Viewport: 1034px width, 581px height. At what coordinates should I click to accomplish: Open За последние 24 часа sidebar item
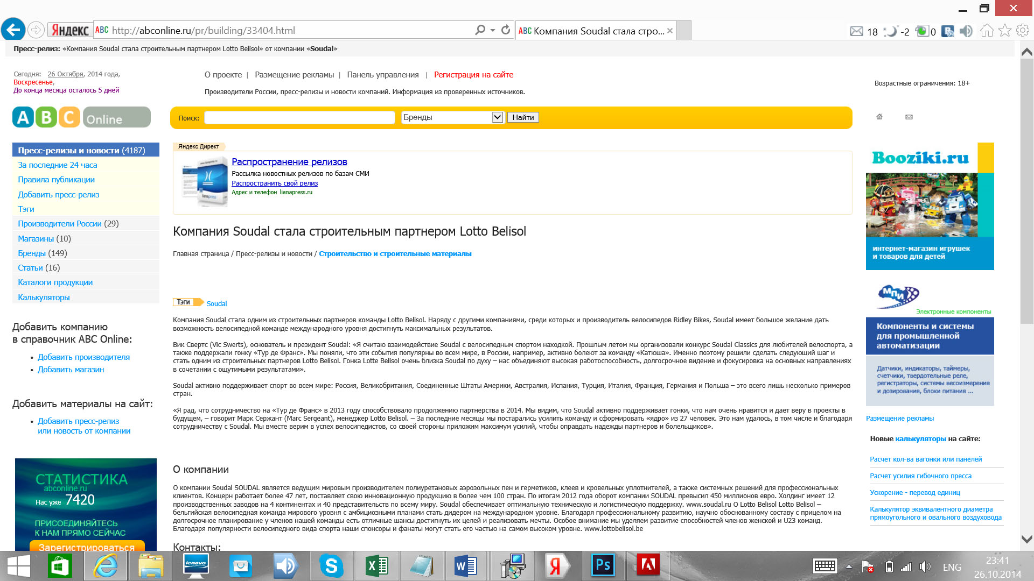pyautogui.click(x=58, y=165)
